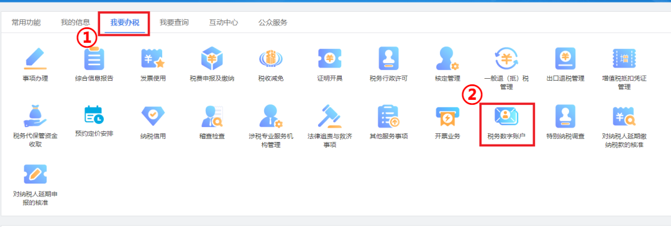The image size is (671, 227).
Task: Open 税务数字账户 envelope icon
Action: pyautogui.click(x=506, y=116)
